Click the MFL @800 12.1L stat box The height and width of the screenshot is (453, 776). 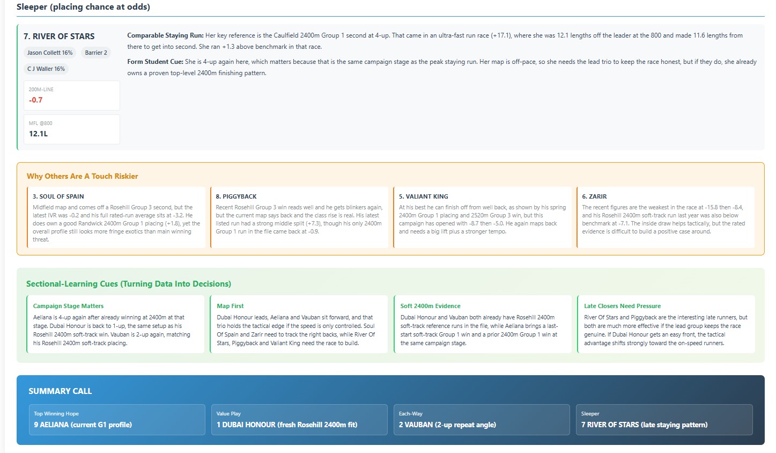point(71,129)
